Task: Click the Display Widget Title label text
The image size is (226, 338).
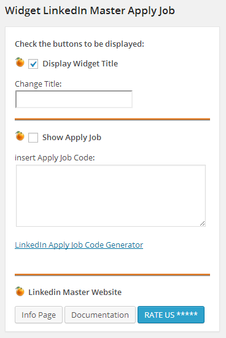Action: 80,64
